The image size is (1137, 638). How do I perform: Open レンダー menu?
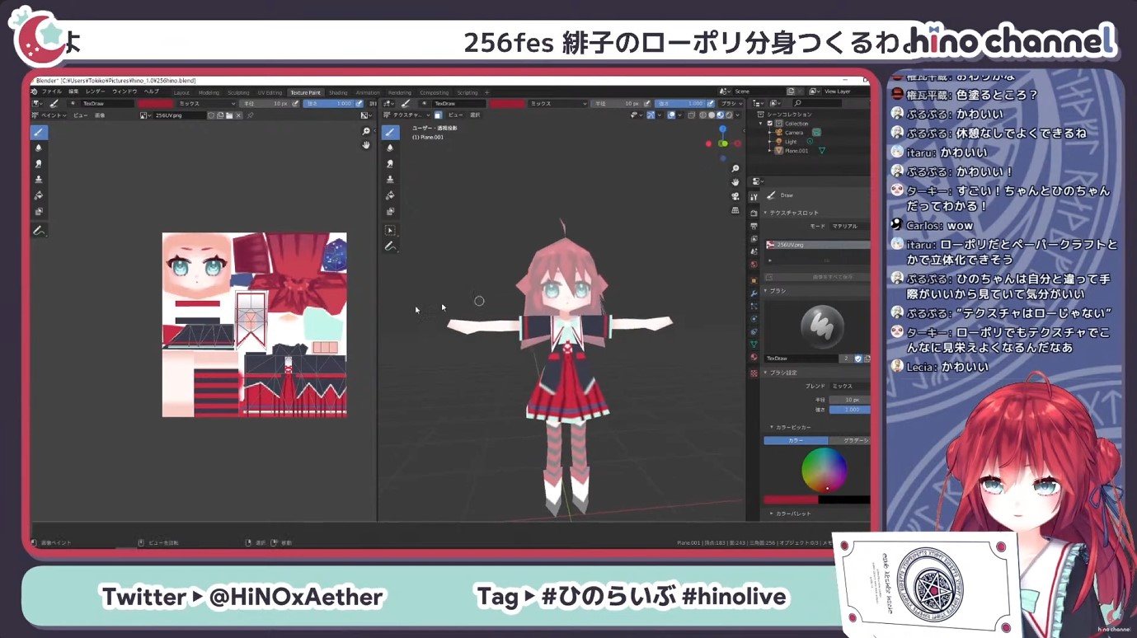click(x=95, y=91)
